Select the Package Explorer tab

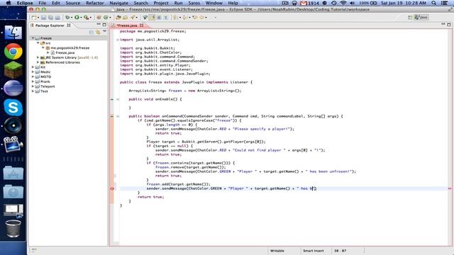coord(50,25)
